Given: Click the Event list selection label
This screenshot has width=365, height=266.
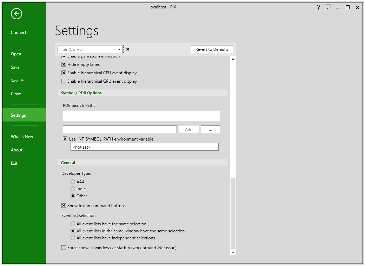Looking at the screenshot, I should click(79, 216).
